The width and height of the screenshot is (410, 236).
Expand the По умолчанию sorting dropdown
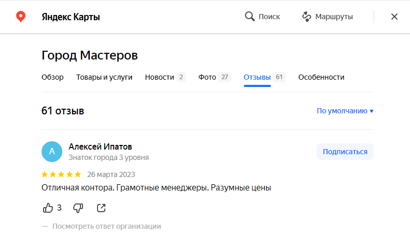[x=345, y=111]
